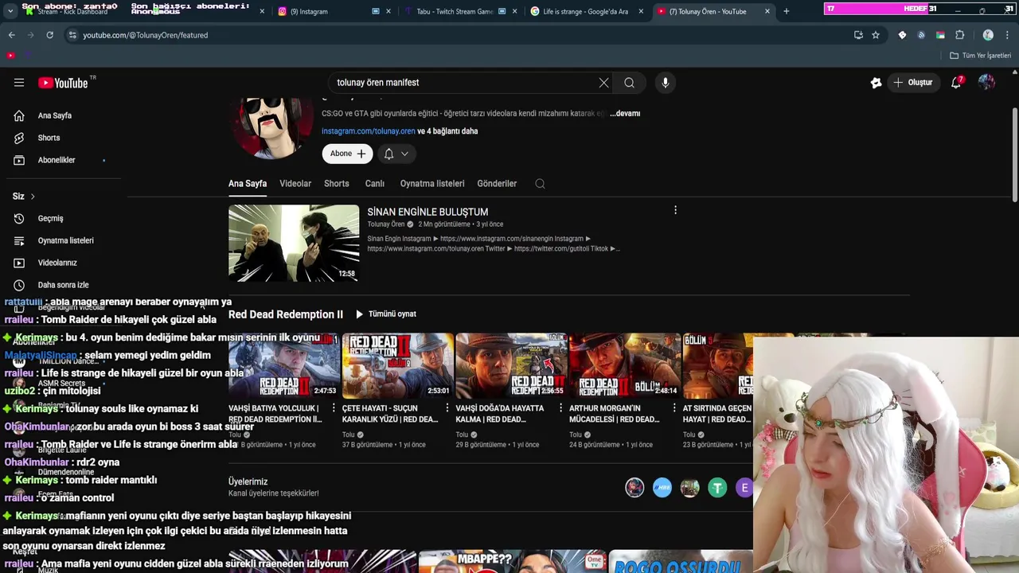Open AT SIRTINDA GEÇEN HAYAT video title
This screenshot has height=573, width=1019.
pyautogui.click(x=717, y=414)
